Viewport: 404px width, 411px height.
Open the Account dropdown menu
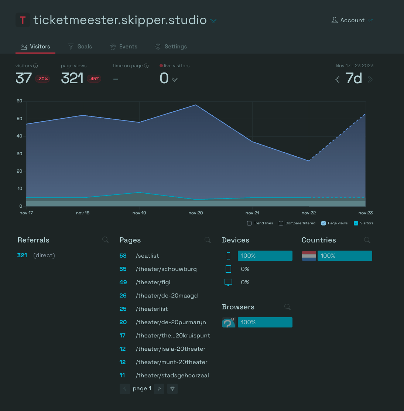352,20
